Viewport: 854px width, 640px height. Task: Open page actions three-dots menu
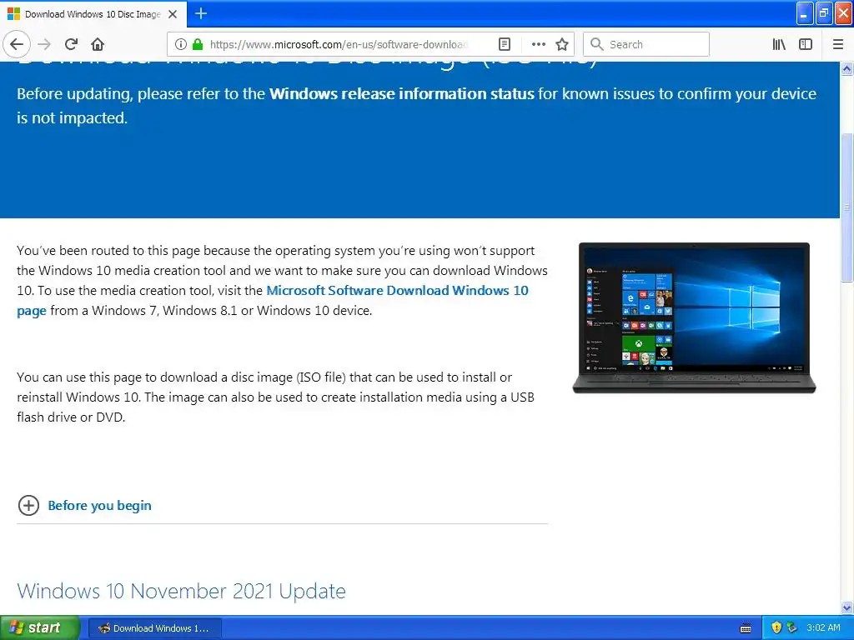(538, 45)
